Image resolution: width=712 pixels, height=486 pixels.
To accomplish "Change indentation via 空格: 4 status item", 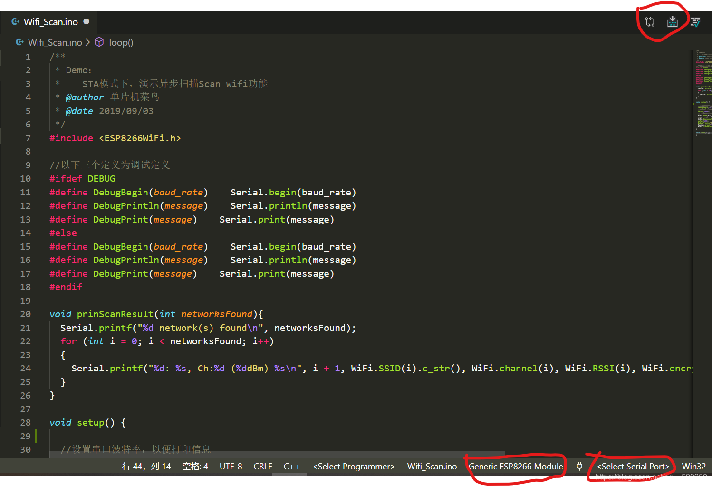I will coord(195,467).
